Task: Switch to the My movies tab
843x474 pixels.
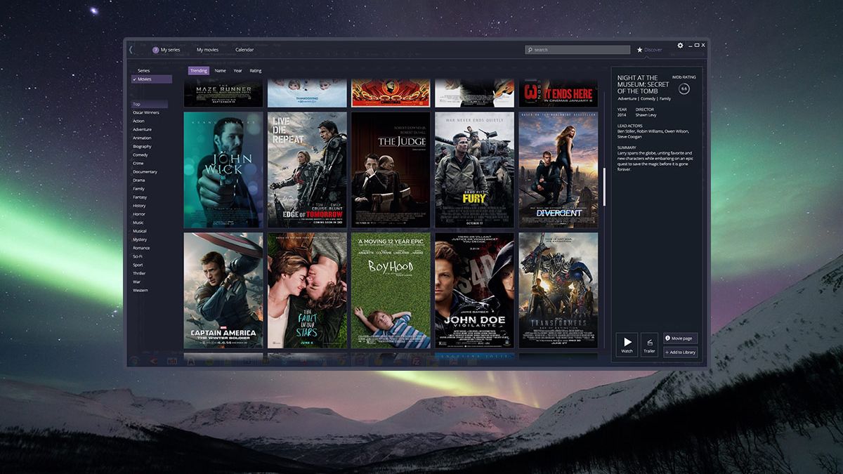Action: click(x=207, y=50)
